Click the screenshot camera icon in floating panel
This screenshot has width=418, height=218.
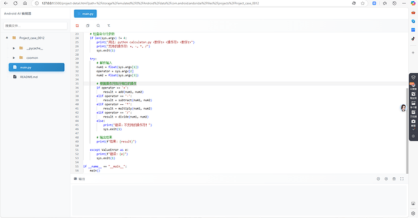(x=413, y=122)
